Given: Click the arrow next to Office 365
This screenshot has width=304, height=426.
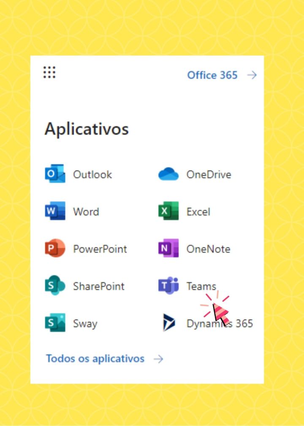Looking at the screenshot, I should click(252, 75).
